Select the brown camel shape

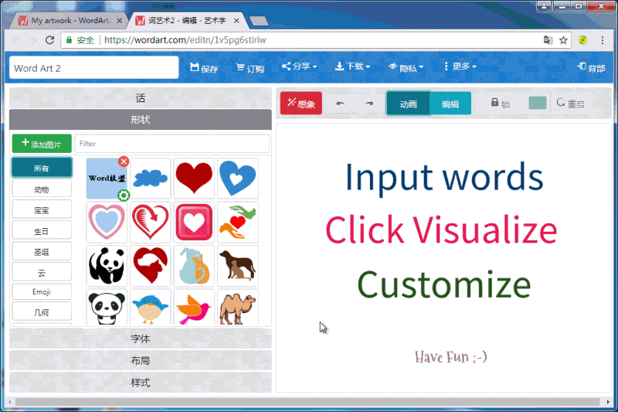237,309
